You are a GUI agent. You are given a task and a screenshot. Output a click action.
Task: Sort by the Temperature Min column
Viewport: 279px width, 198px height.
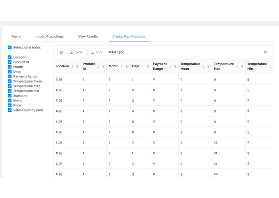[271, 67]
